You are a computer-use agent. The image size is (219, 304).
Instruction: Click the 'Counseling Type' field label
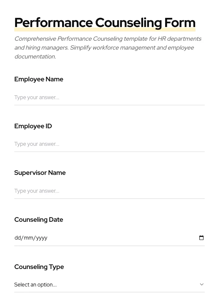39,267
